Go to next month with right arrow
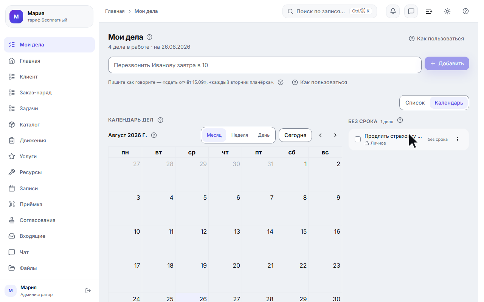 [335, 135]
